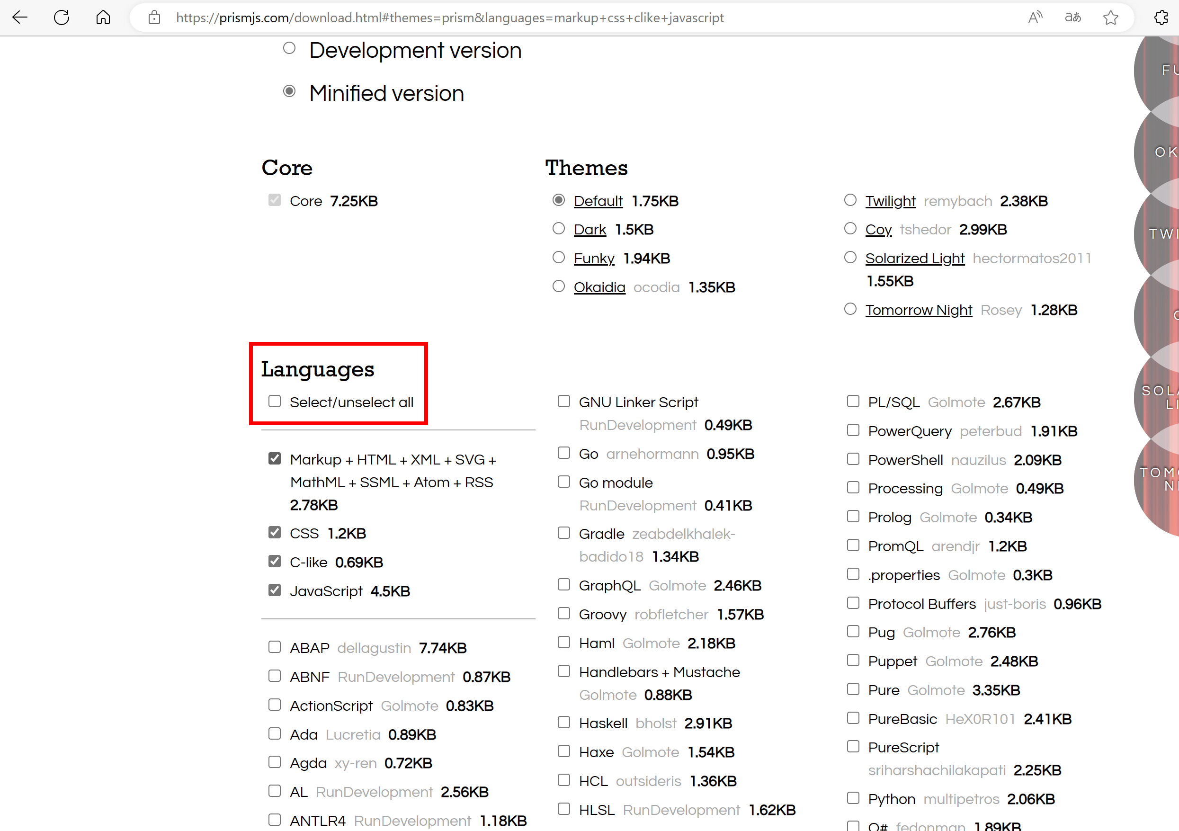
Task: Tick the GraphQL language checkbox
Action: pyautogui.click(x=563, y=584)
